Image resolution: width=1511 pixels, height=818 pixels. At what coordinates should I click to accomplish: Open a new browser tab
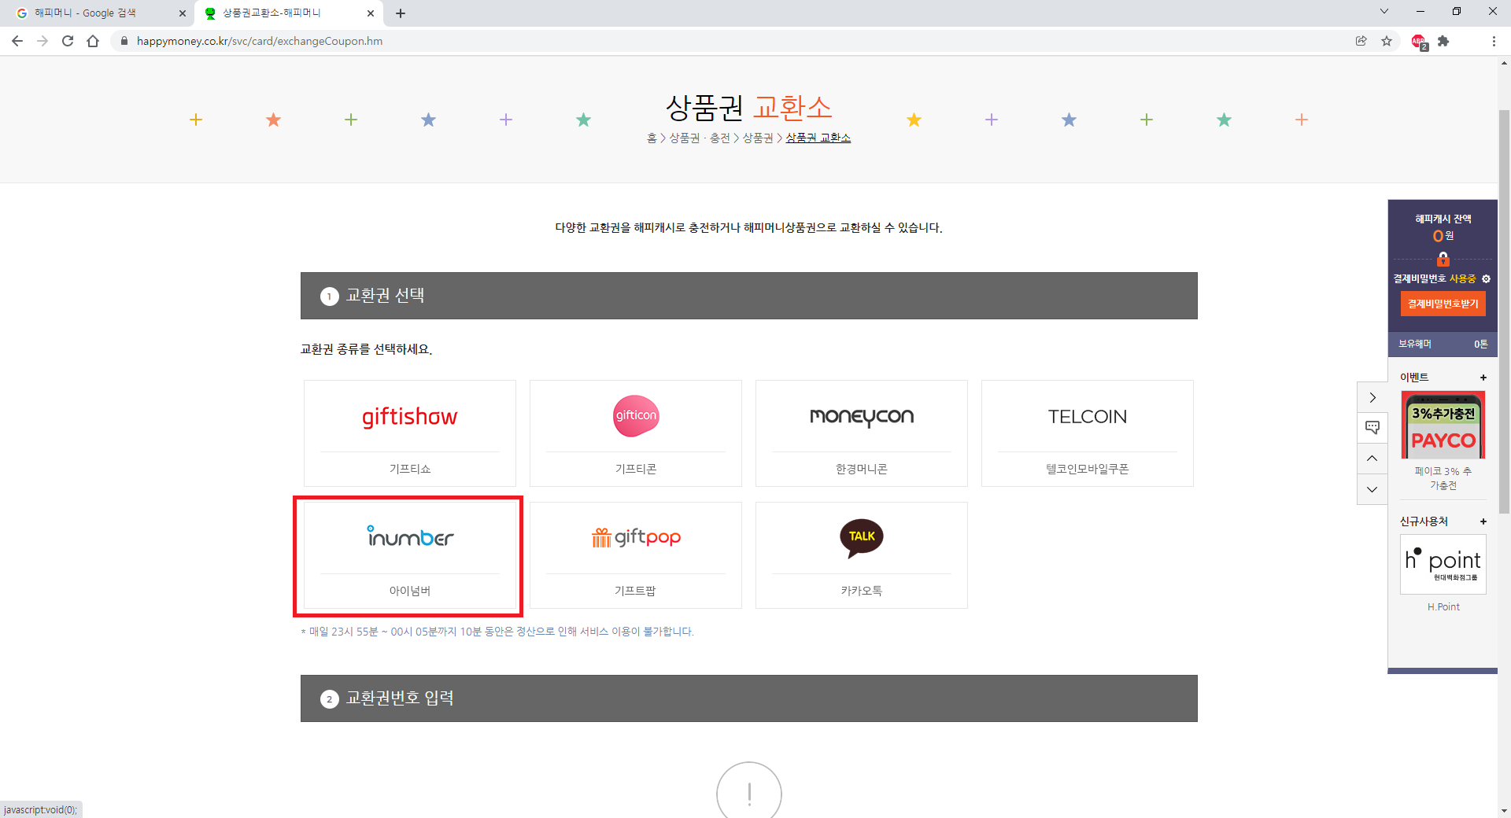(401, 13)
